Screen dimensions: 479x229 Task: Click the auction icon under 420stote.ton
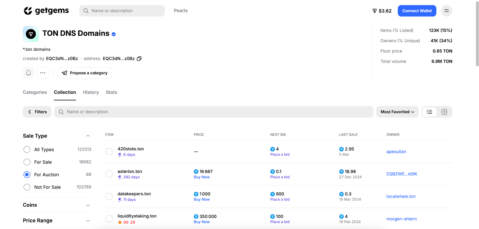click(x=120, y=155)
